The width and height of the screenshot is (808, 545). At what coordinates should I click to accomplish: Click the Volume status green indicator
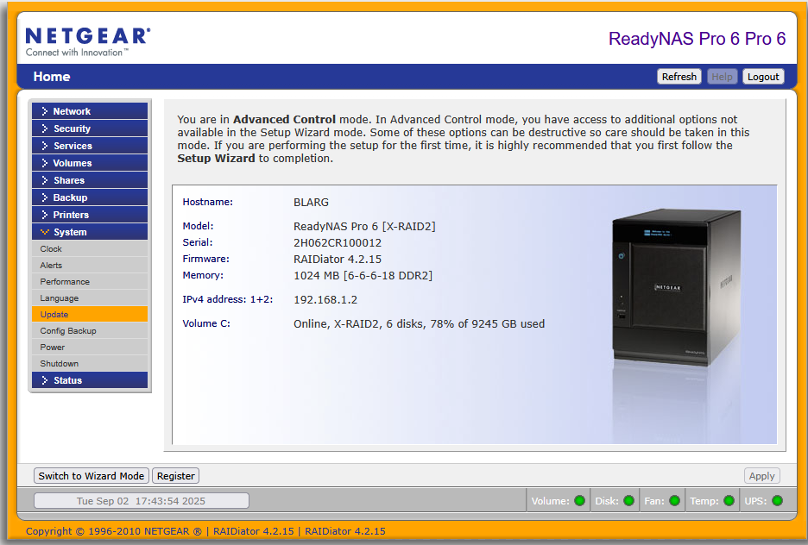tap(580, 501)
